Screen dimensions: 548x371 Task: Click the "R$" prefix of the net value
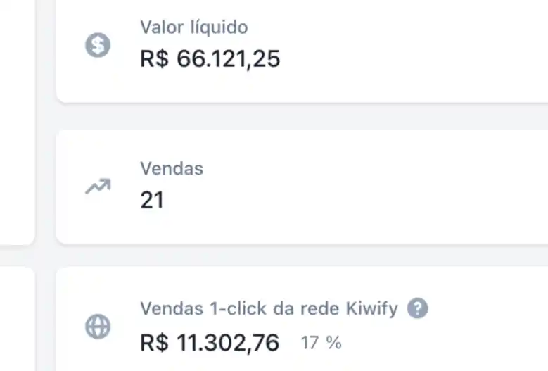(x=155, y=59)
